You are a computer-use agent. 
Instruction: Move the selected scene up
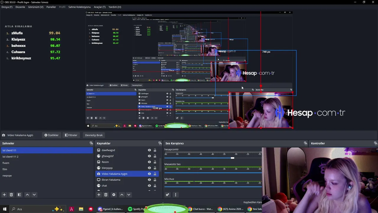tap(27, 195)
